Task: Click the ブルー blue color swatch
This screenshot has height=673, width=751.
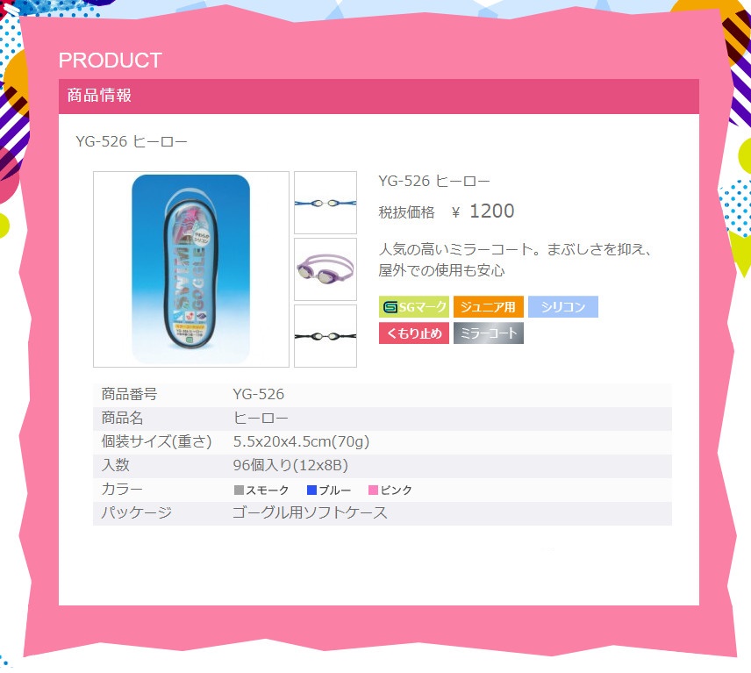Action: point(311,490)
